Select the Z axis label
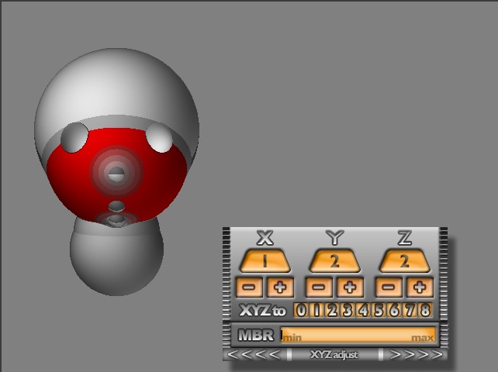498x372 pixels. (405, 238)
